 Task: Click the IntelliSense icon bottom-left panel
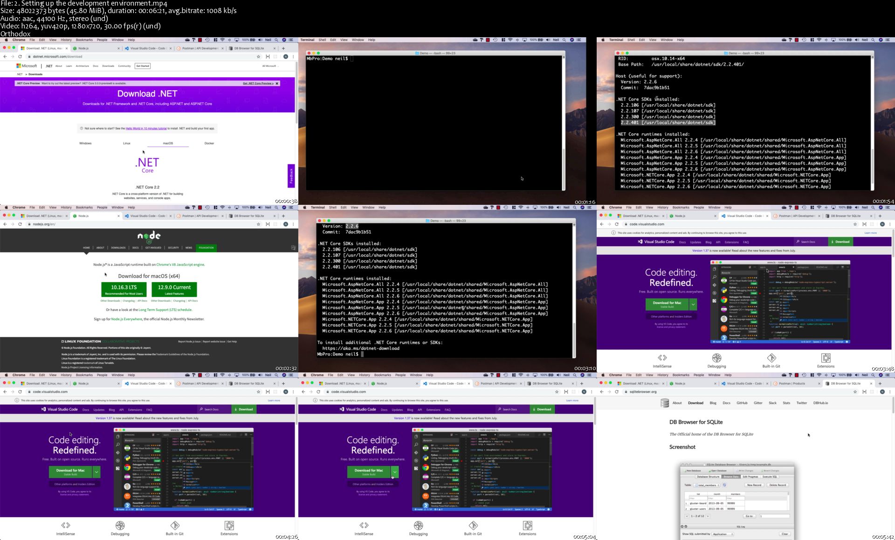pos(64,525)
